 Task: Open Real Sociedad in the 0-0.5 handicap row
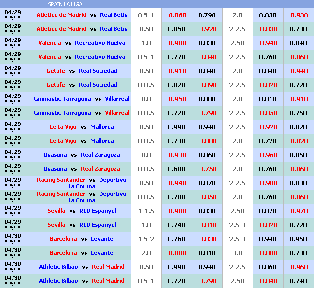click(98, 85)
